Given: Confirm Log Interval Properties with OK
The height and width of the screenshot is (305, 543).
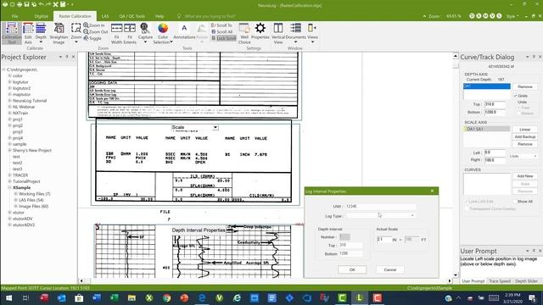Looking at the screenshot, I should pyautogui.click(x=352, y=269).
